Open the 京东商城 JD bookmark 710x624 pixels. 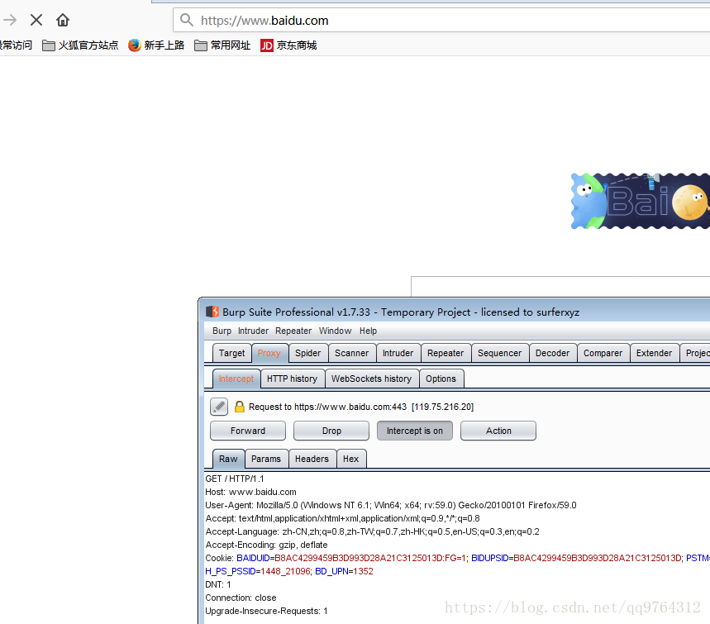[288, 45]
